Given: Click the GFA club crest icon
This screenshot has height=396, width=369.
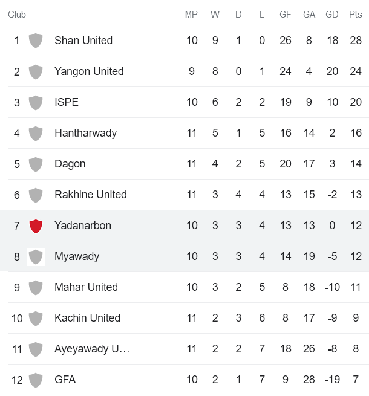Looking at the screenshot, I should (x=36, y=380).
